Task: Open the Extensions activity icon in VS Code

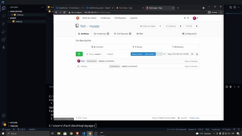Action: [3, 40]
